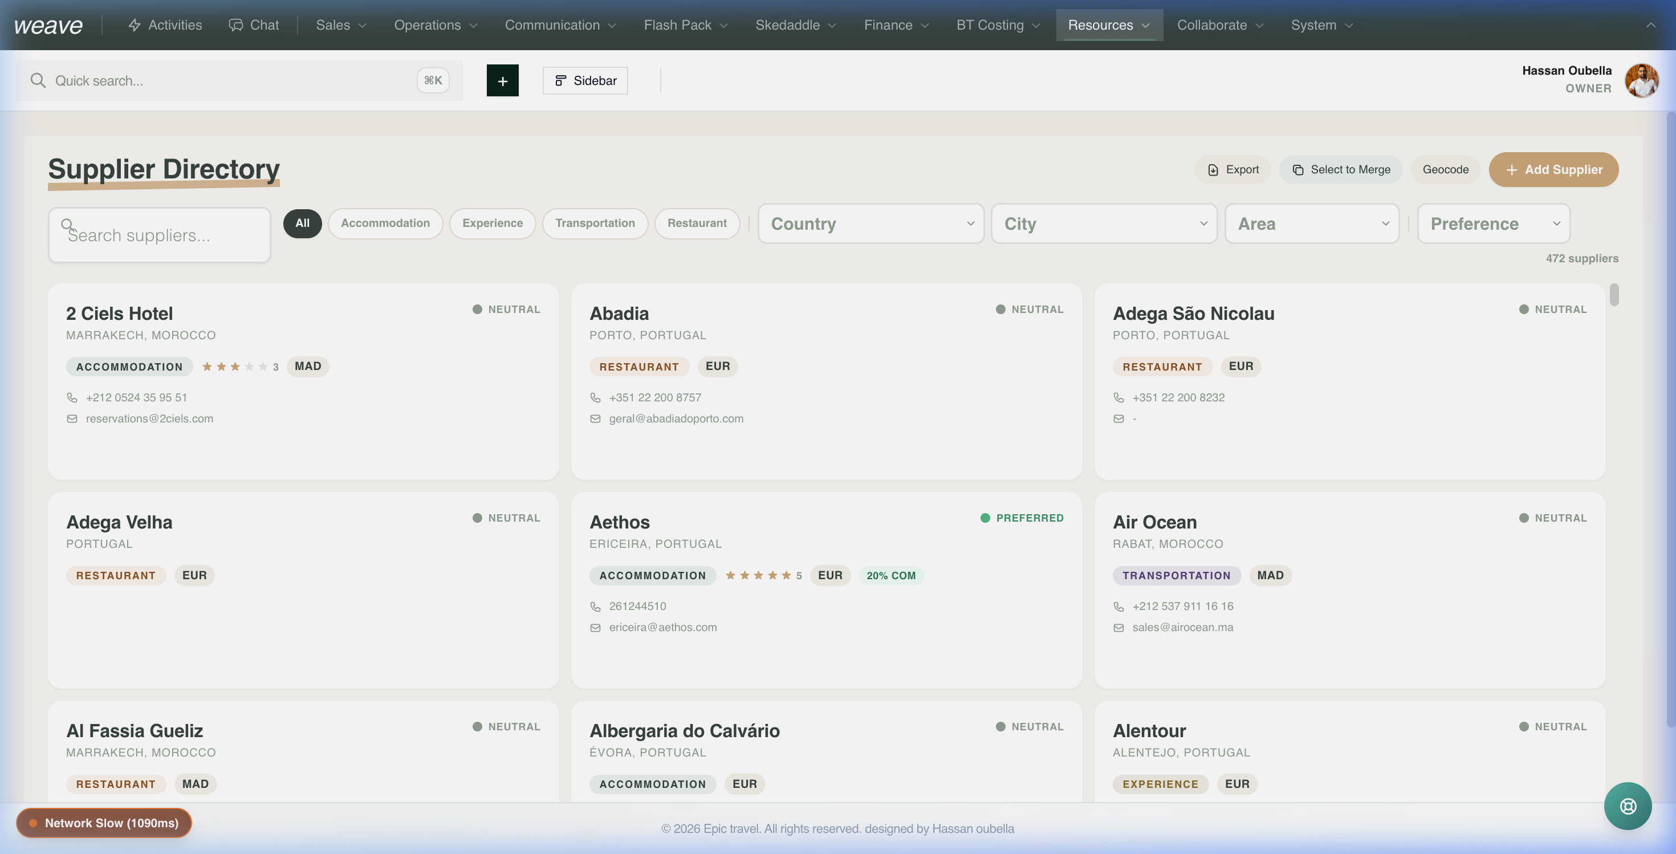Collapse the top navigation with the caret icon
Viewport: 1676px width, 854px height.
pyautogui.click(x=1650, y=25)
